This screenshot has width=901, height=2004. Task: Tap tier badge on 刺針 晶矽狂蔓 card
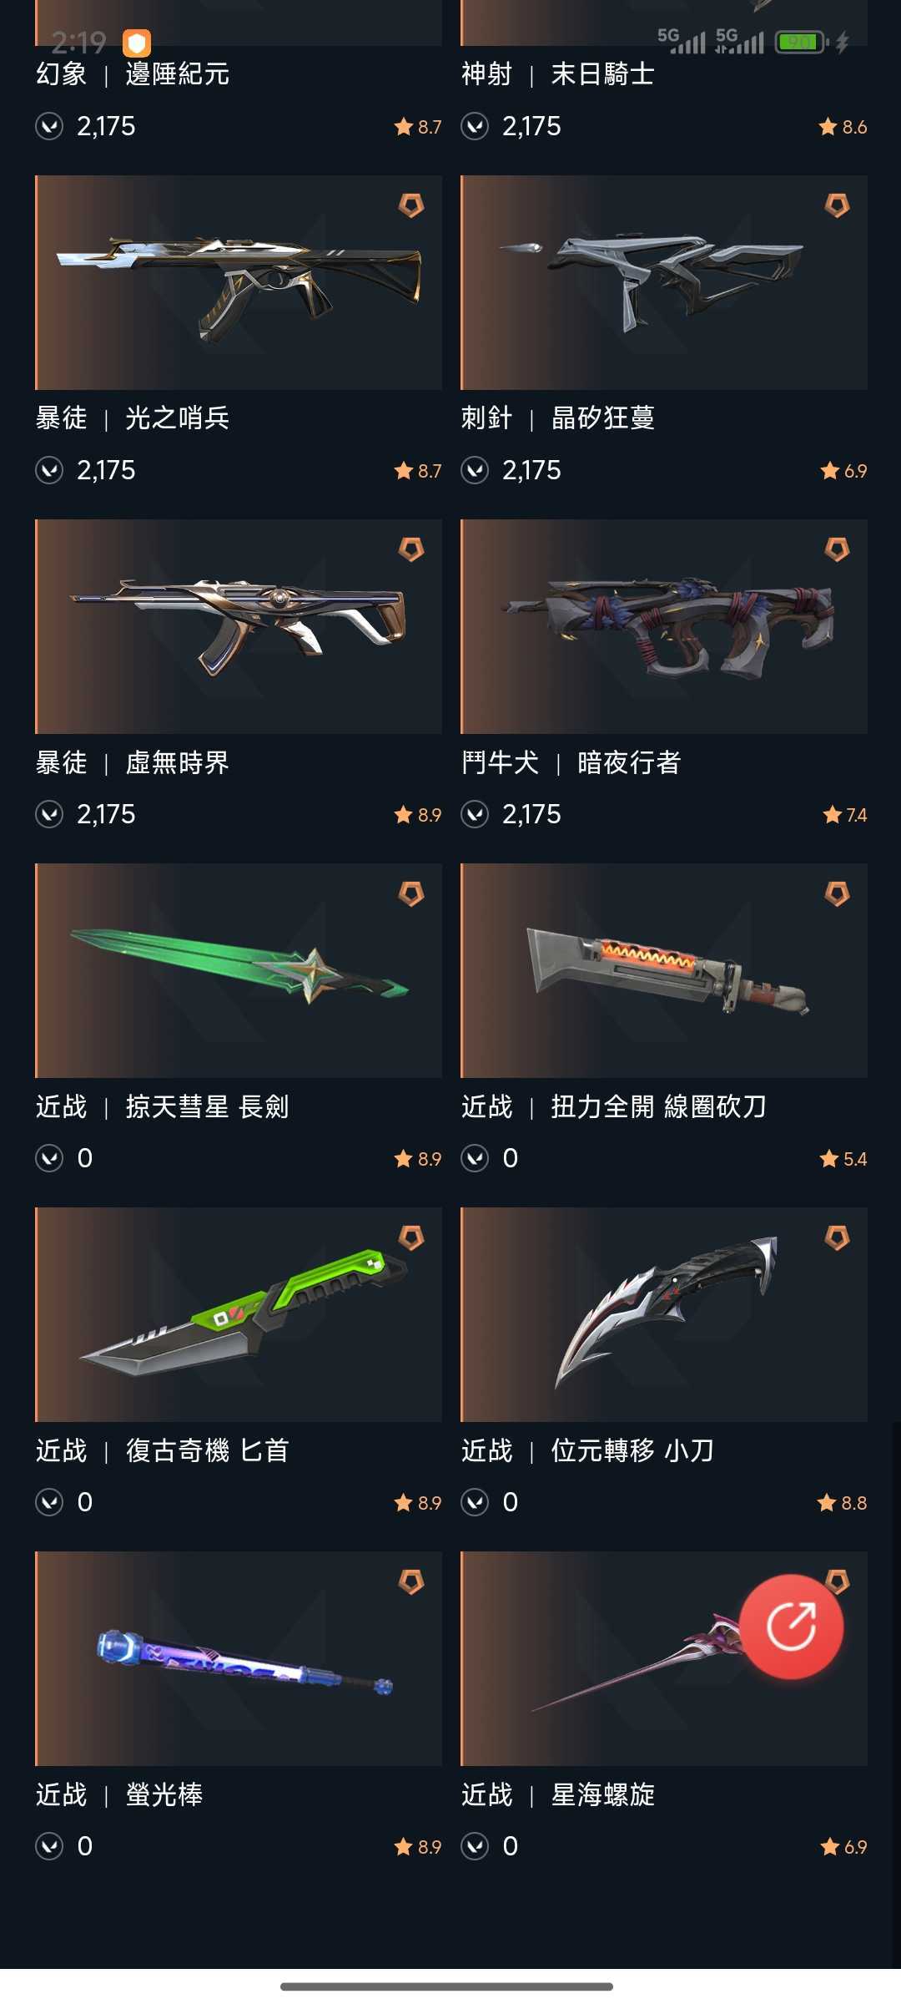point(837,205)
